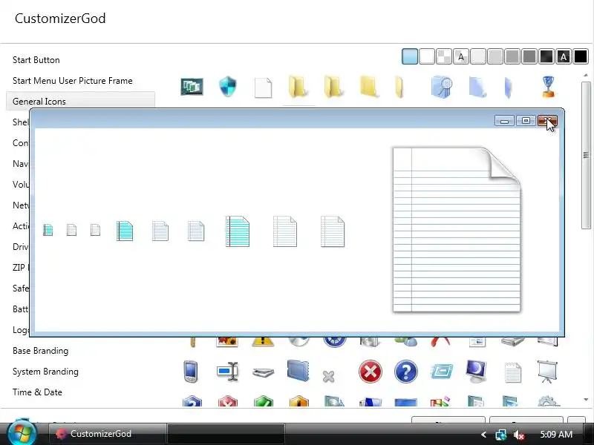
Task: Select the projector screen icon
Action: pos(547,372)
